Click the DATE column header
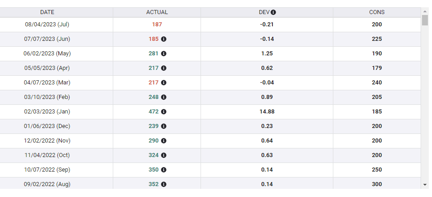The image size is (432, 197). click(47, 12)
